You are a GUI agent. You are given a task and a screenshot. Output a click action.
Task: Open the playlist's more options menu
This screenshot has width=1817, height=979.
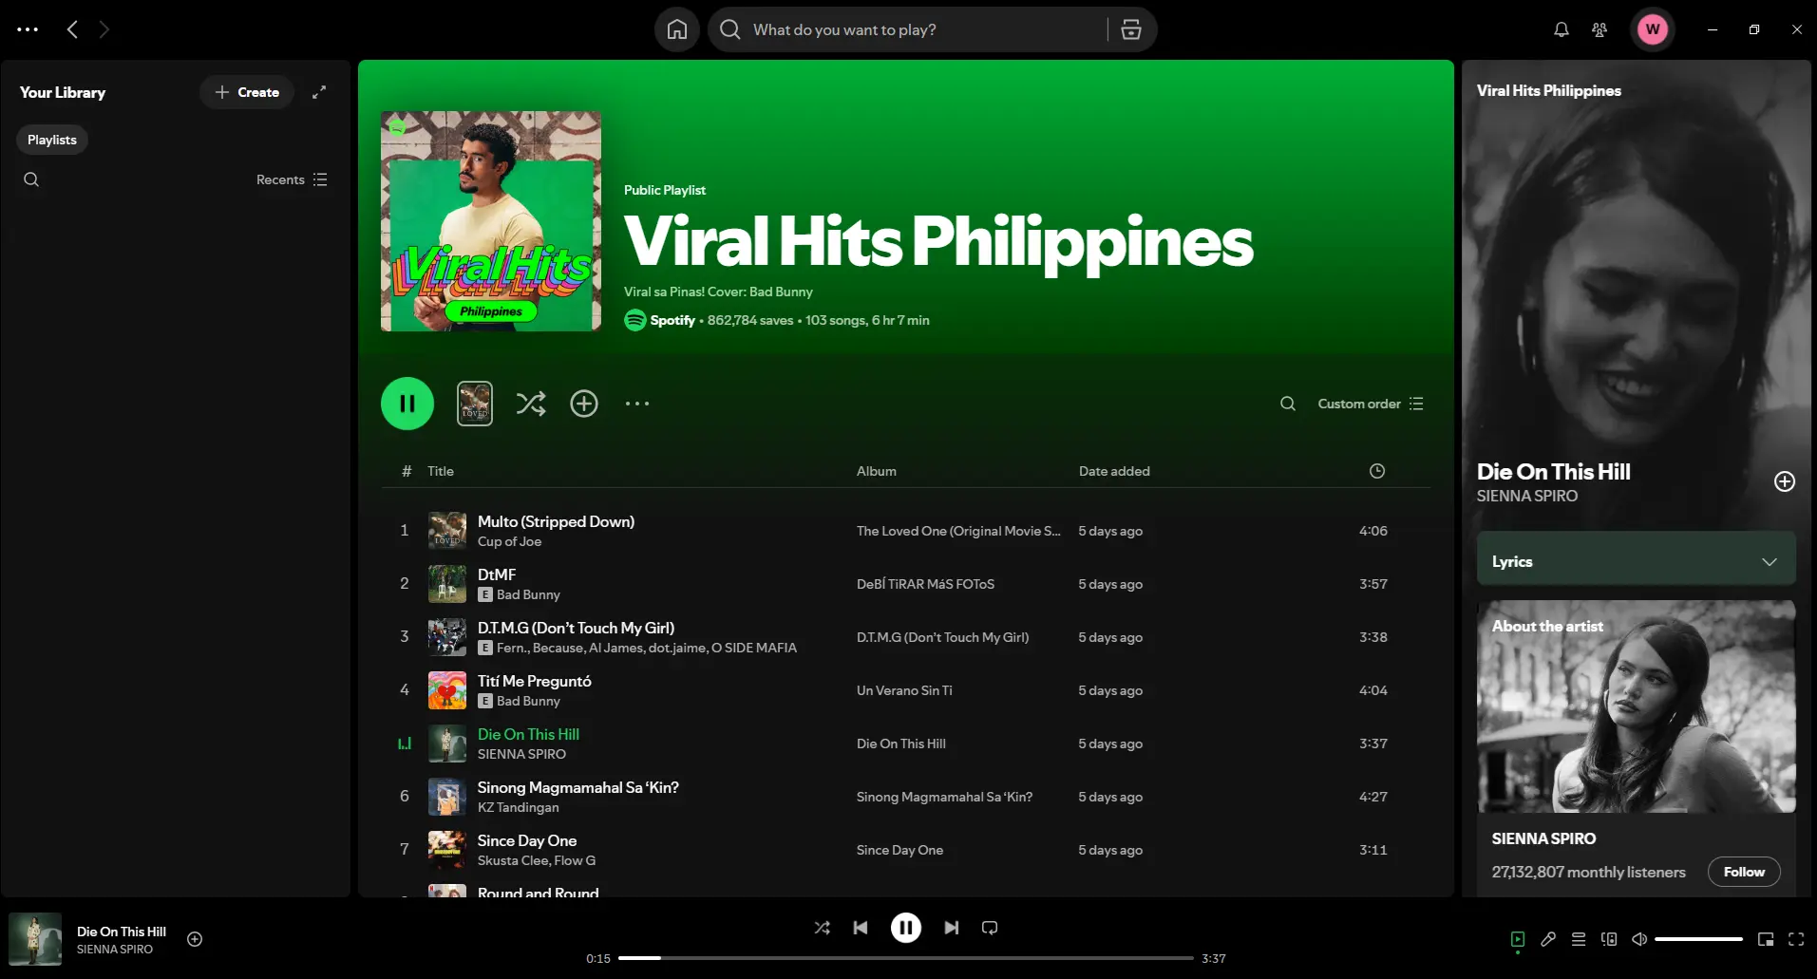click(637, 404)
